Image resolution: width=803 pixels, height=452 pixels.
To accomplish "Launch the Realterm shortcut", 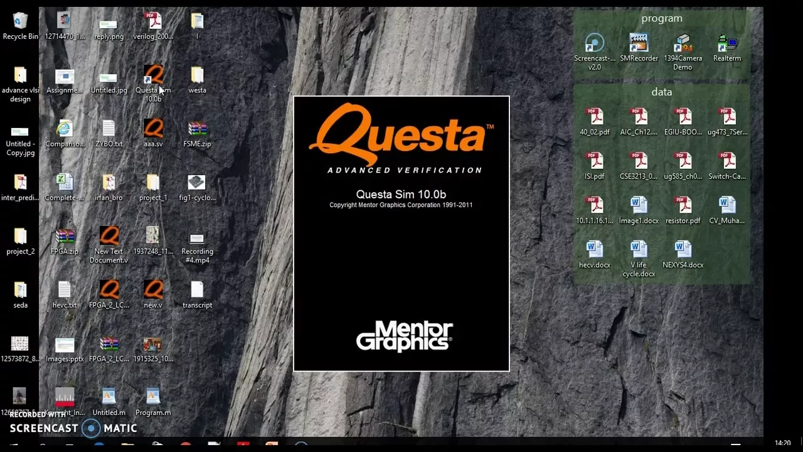I will 727,48.
